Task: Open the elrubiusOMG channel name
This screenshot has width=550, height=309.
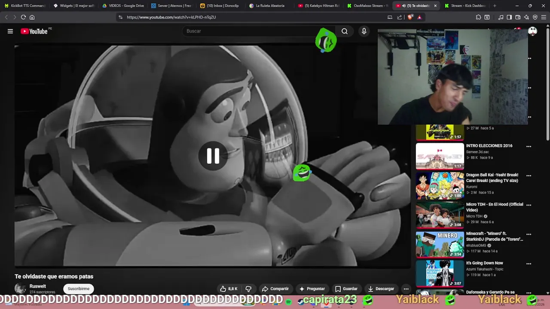Action: pos(476,245)
